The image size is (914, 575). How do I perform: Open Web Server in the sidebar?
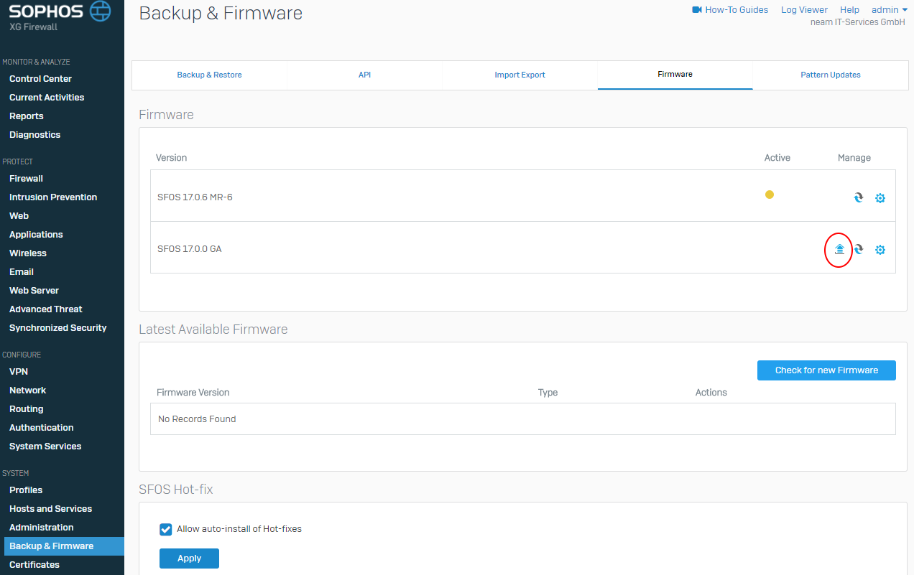click(34, 291)
